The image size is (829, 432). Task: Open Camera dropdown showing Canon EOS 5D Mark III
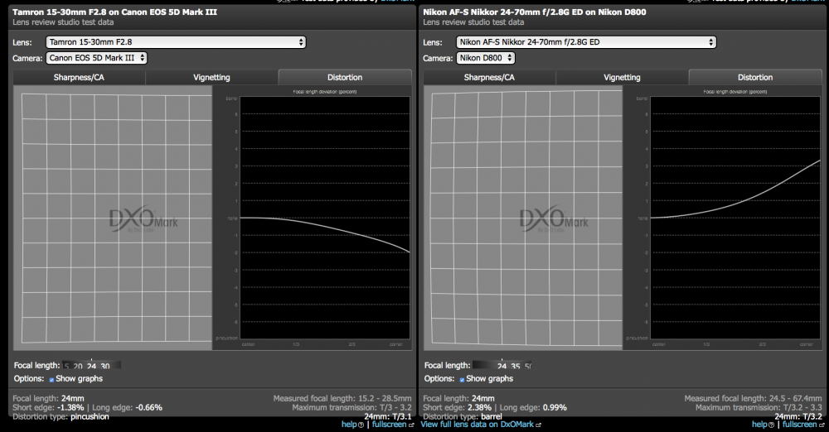[96, 58]
